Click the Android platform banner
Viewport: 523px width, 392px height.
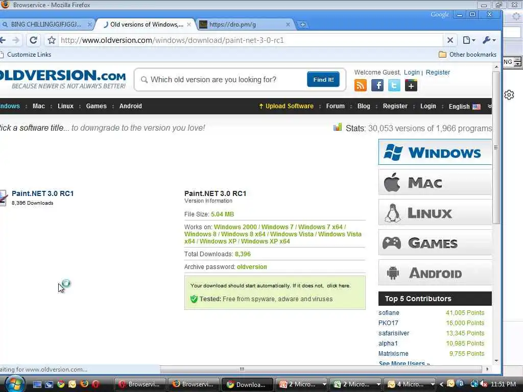coord(435,273)
